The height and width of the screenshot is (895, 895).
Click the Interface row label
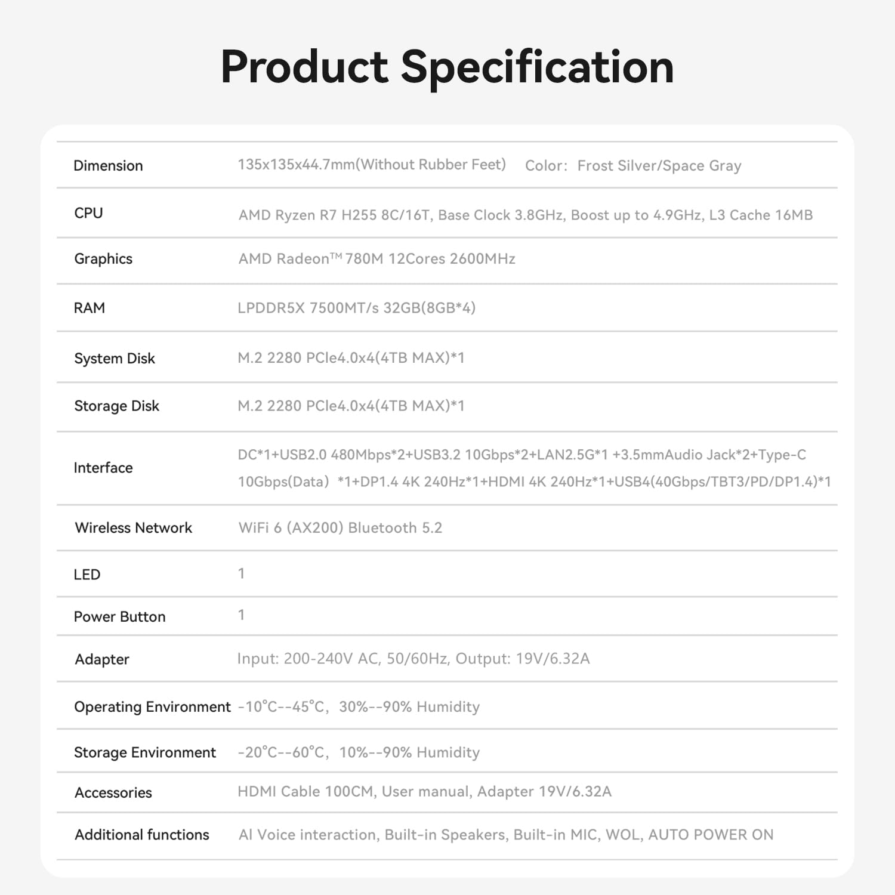point(103,468)
